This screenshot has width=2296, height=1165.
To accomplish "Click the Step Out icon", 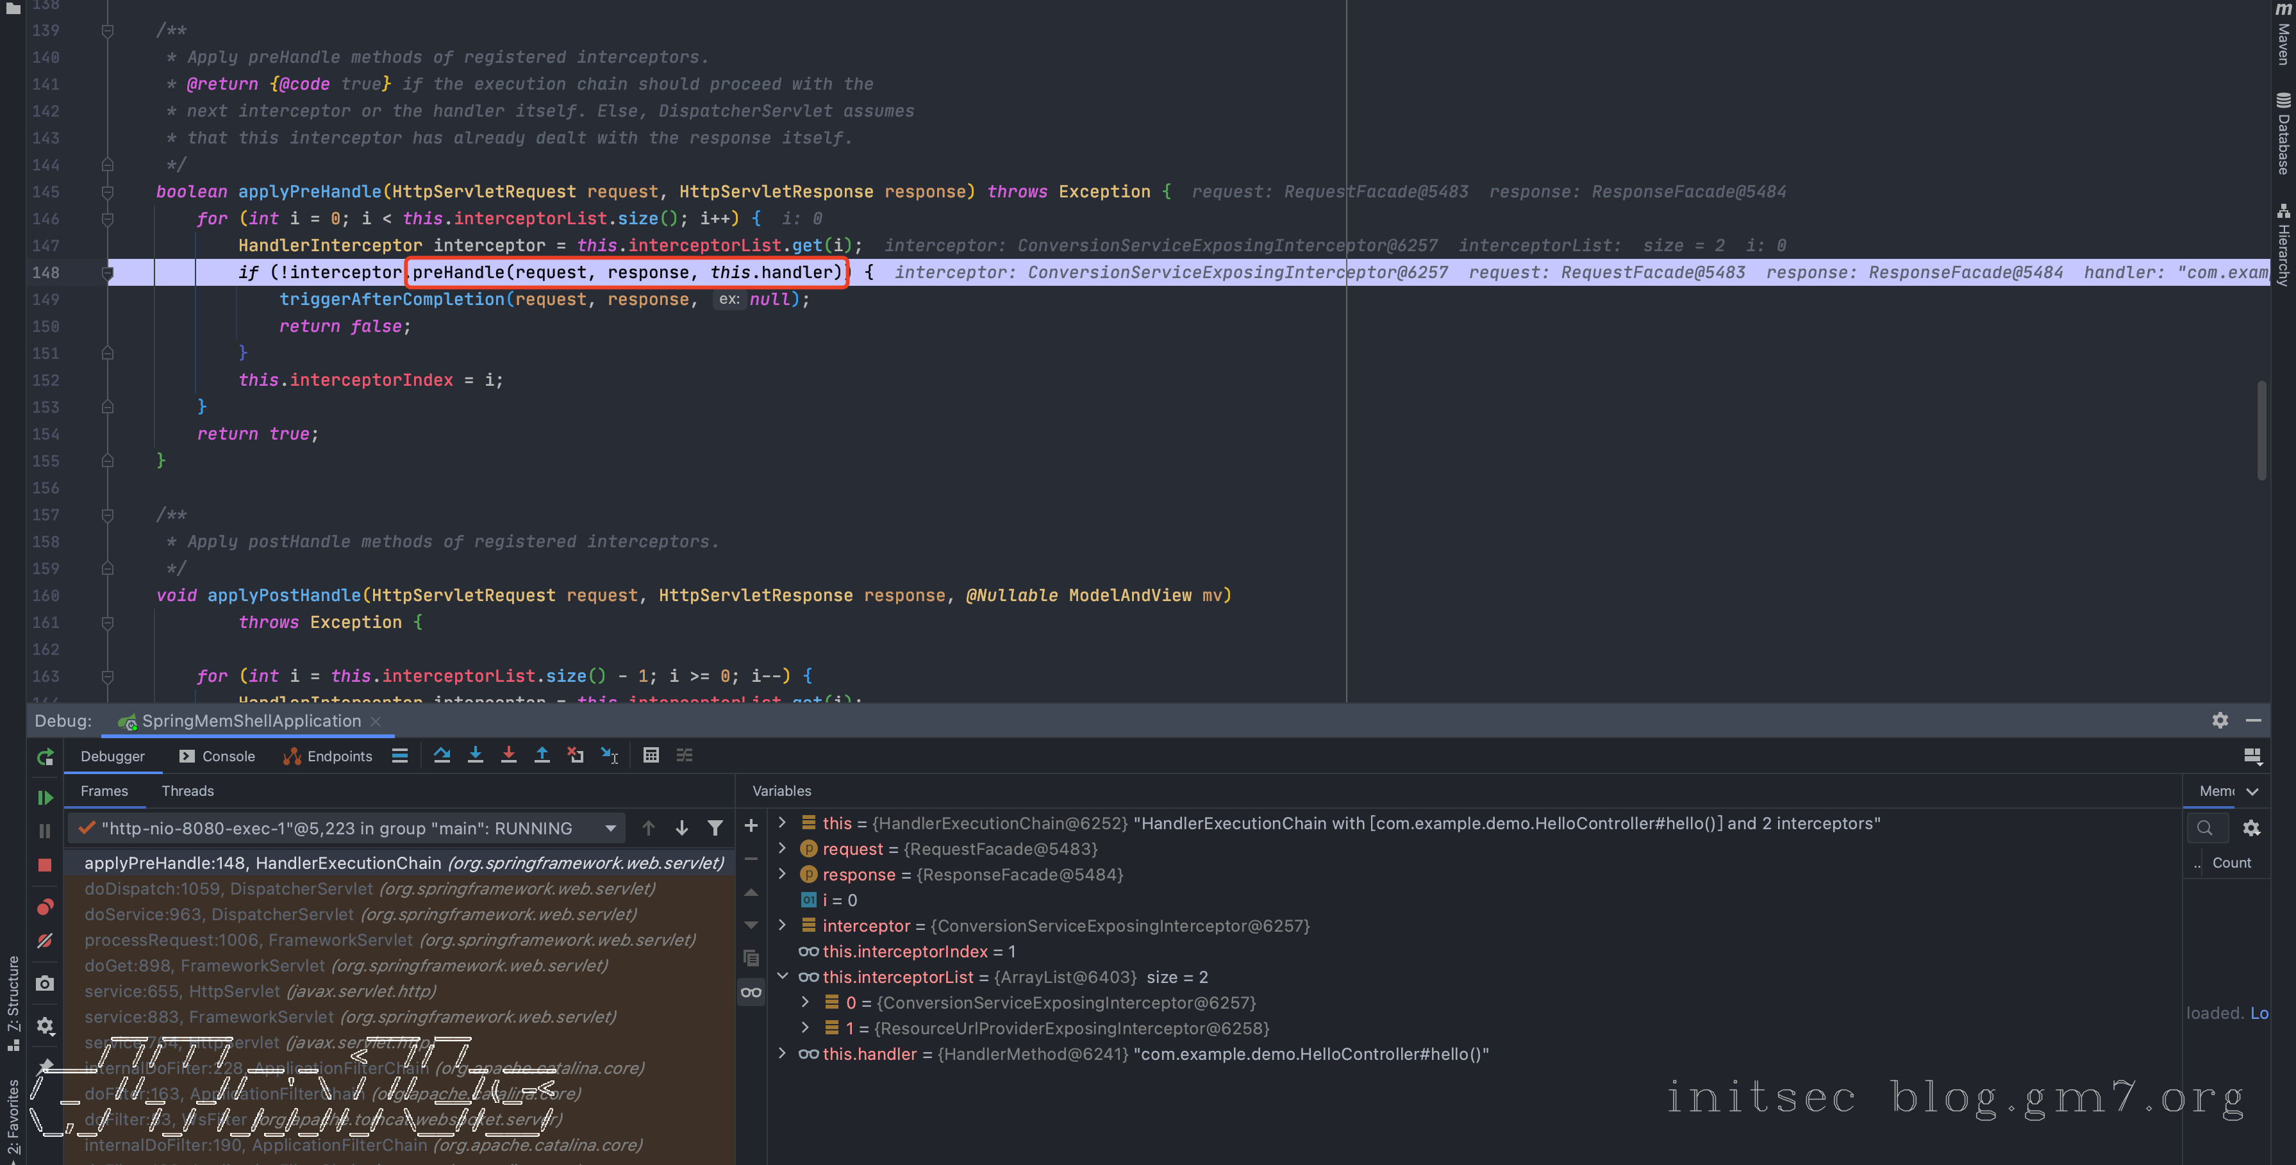I will (x=542, y=755).
